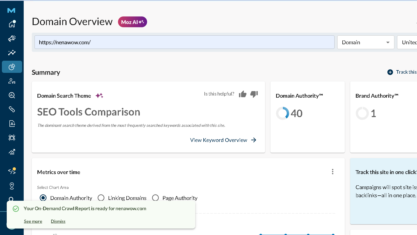The image size is (417, 235).
Task: Open the Home dashboard from the sidebar
Action: pyautogui.click(x=12, y=24)
